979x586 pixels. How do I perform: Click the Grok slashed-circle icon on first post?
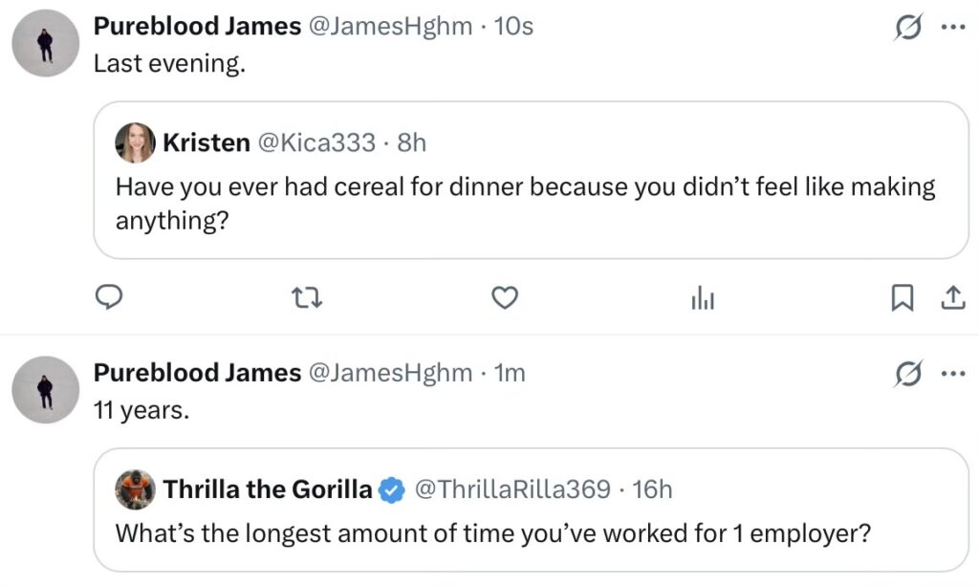pyautogui.click(x=906, y=29)
